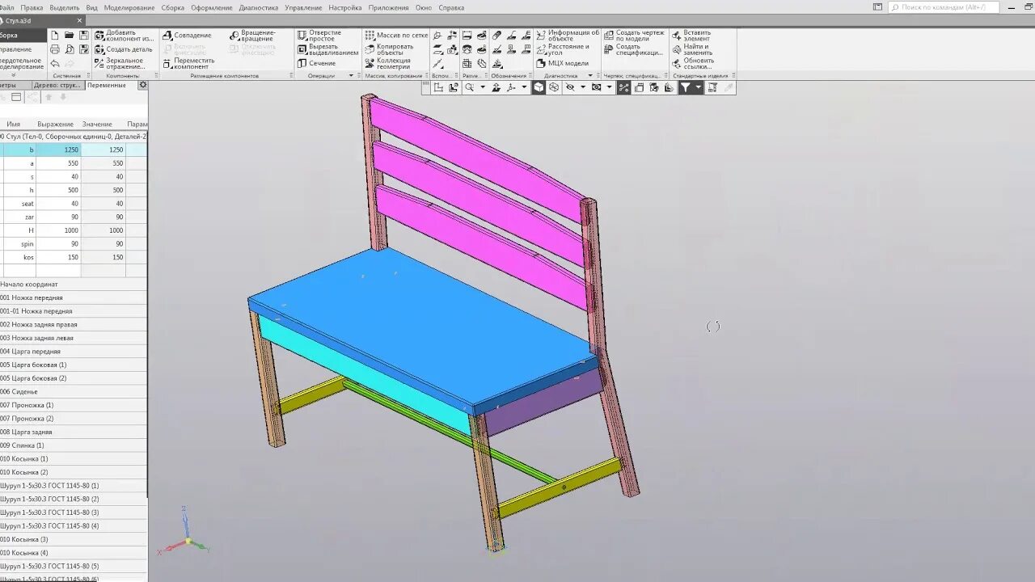Toggle the camera eye view button
The image size is (1035, 582).
[x=597, y=87]
